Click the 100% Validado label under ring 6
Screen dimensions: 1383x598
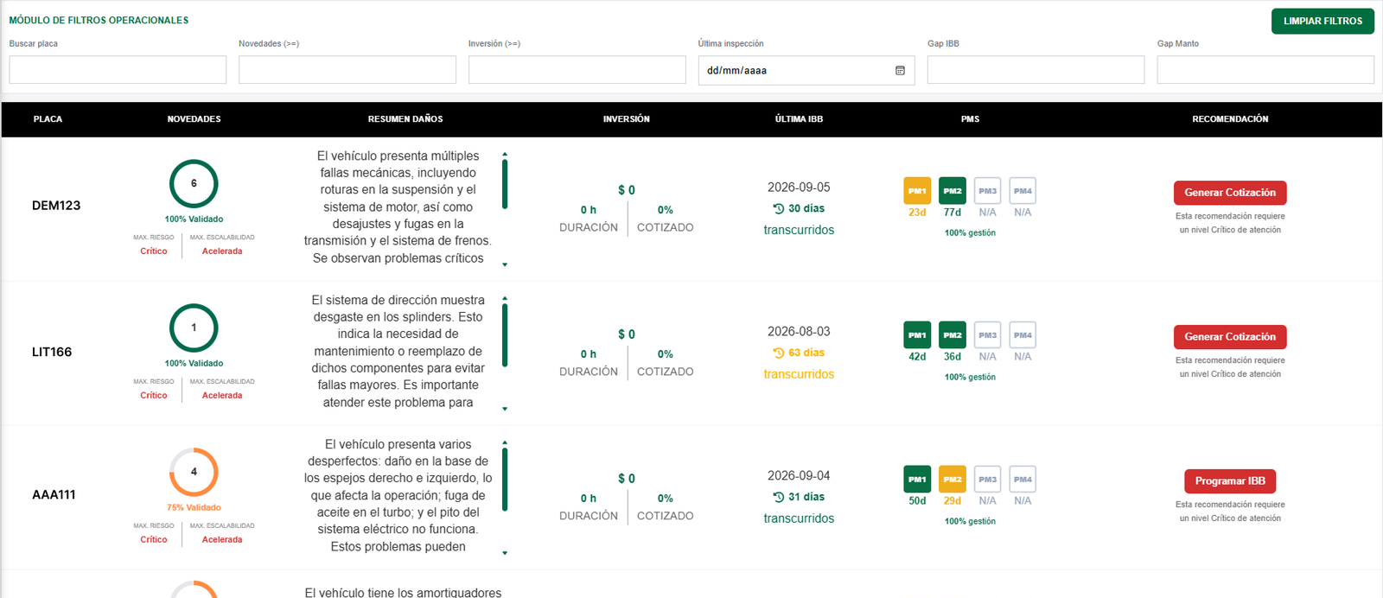click(x=194, y=219)
